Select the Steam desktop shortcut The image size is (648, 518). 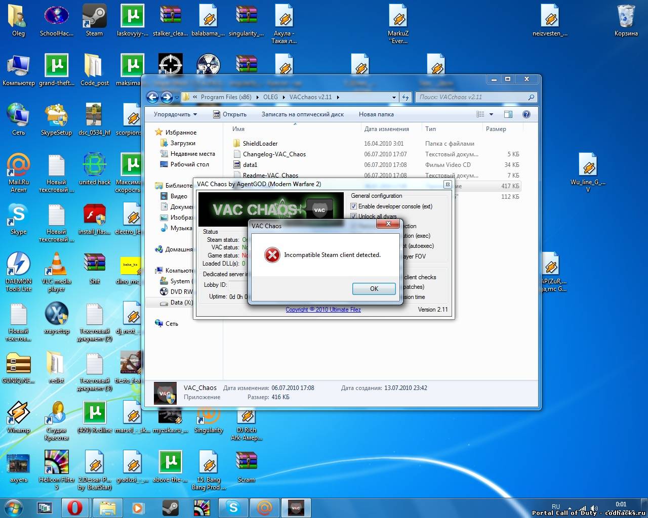[94, 21]
